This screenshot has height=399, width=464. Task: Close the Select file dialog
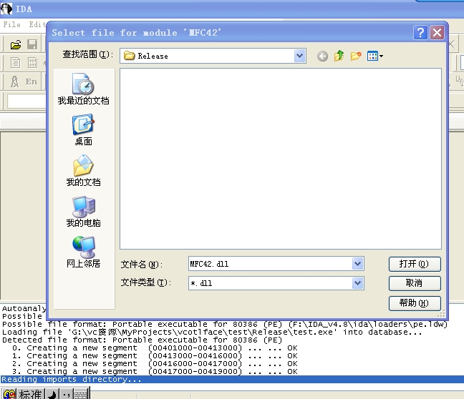pyautogui.click(x=437, y=32)
